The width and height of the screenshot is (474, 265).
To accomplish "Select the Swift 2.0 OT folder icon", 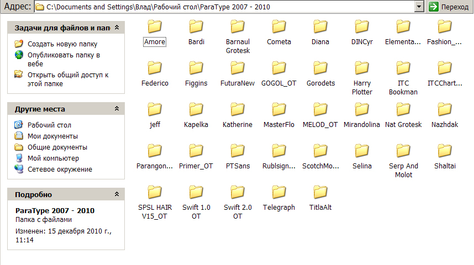I will tap(238, 192).
